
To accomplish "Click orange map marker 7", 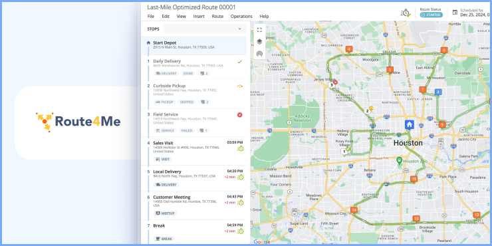I will click(x=423, y=90).
